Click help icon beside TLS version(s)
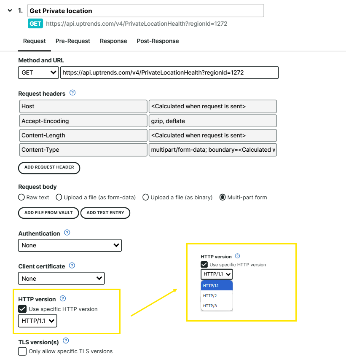 66,341
